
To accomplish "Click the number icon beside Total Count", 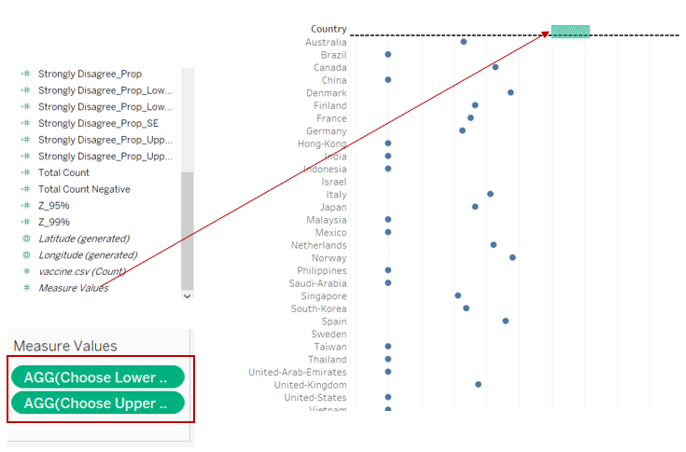I will tap(26, 172).
